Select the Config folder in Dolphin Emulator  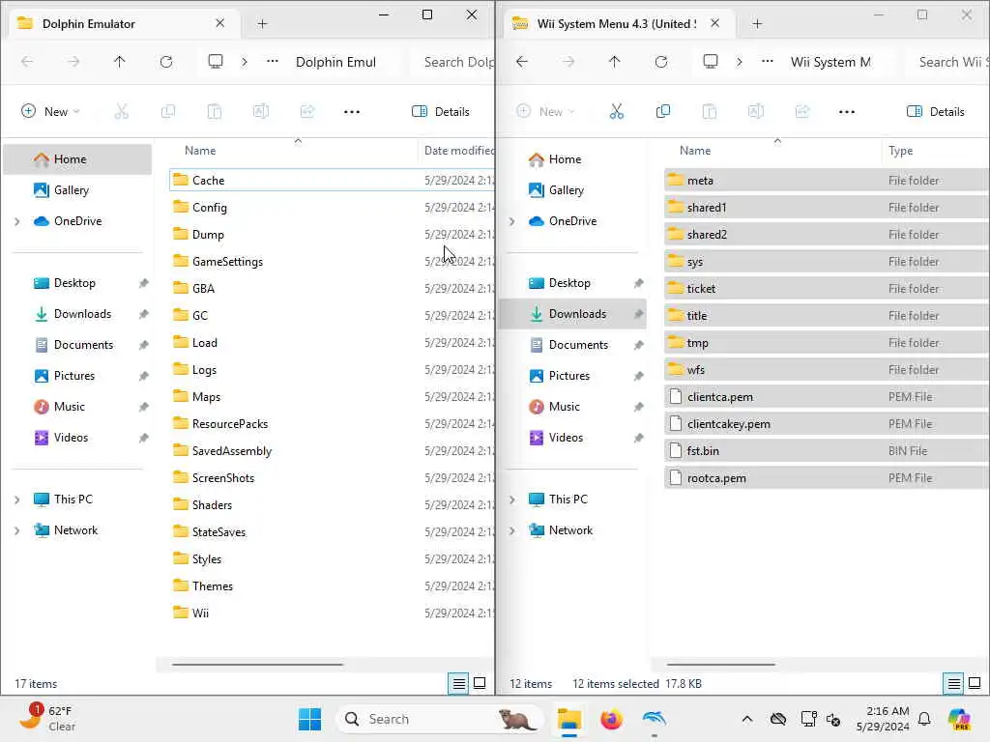(x=210, y=208)
